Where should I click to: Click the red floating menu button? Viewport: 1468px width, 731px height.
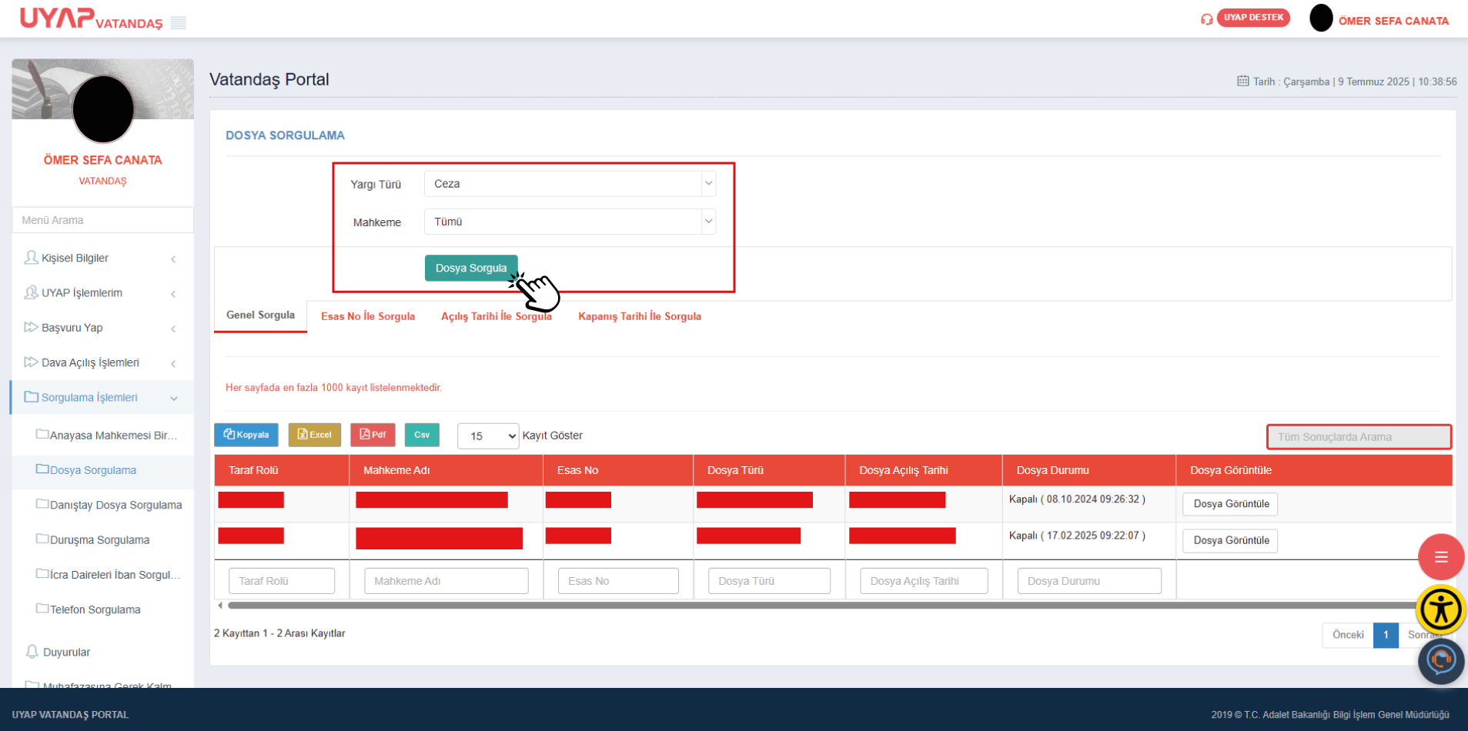pyautogui.click(x=1440, y=557)
